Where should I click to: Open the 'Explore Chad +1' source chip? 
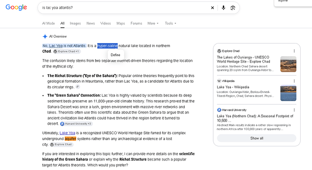click(67, 51)
